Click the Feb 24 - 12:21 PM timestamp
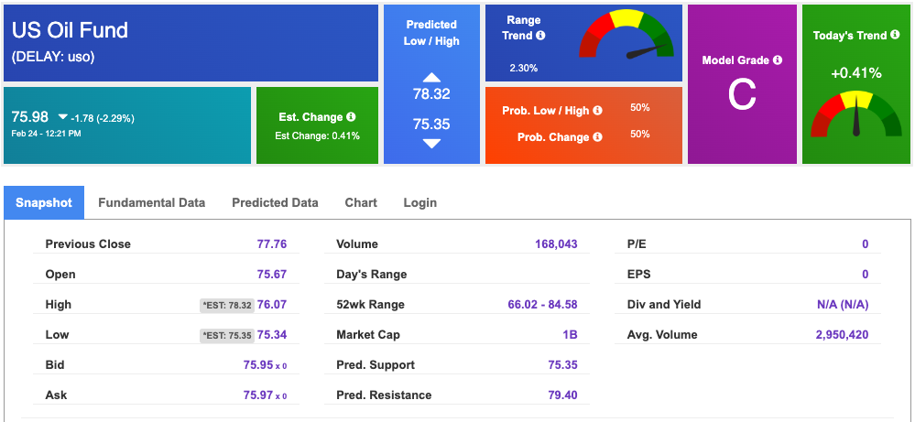 click(x=46, y=134)
